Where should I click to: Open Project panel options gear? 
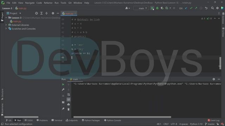coord(53,13)
